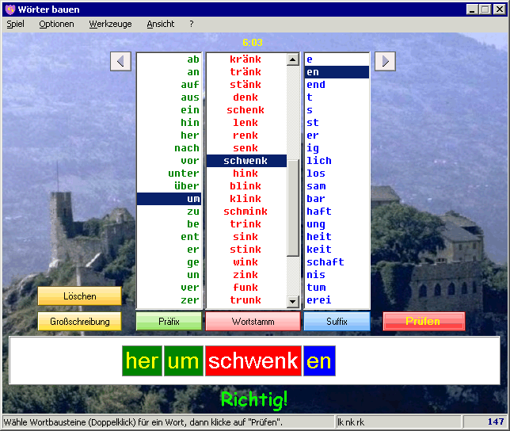This screenshot has width=510, height=431.
Task: Select prefix 'vor' in the green list
Action: pyautogui.click(x=169, y=161)
